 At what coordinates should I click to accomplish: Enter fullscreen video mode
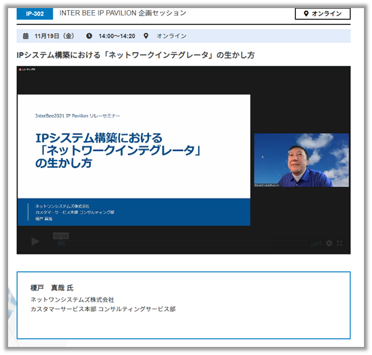tap(340, 243)
